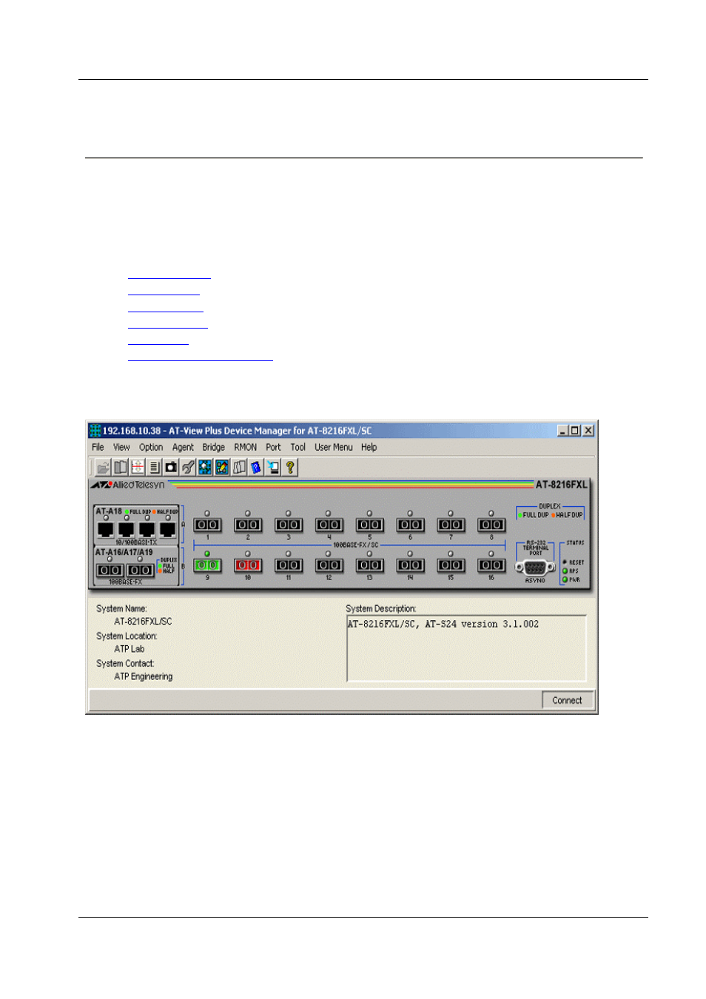This screenshot has height=999, width=706.
Task: Click the monitor with arrow toolbar icon
Action: pos(273,468)
